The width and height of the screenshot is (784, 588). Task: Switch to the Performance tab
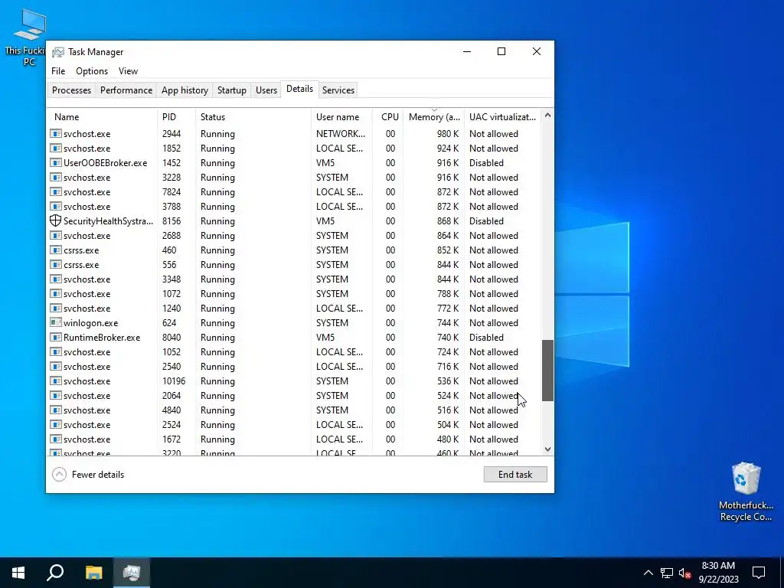coord(126,90)
